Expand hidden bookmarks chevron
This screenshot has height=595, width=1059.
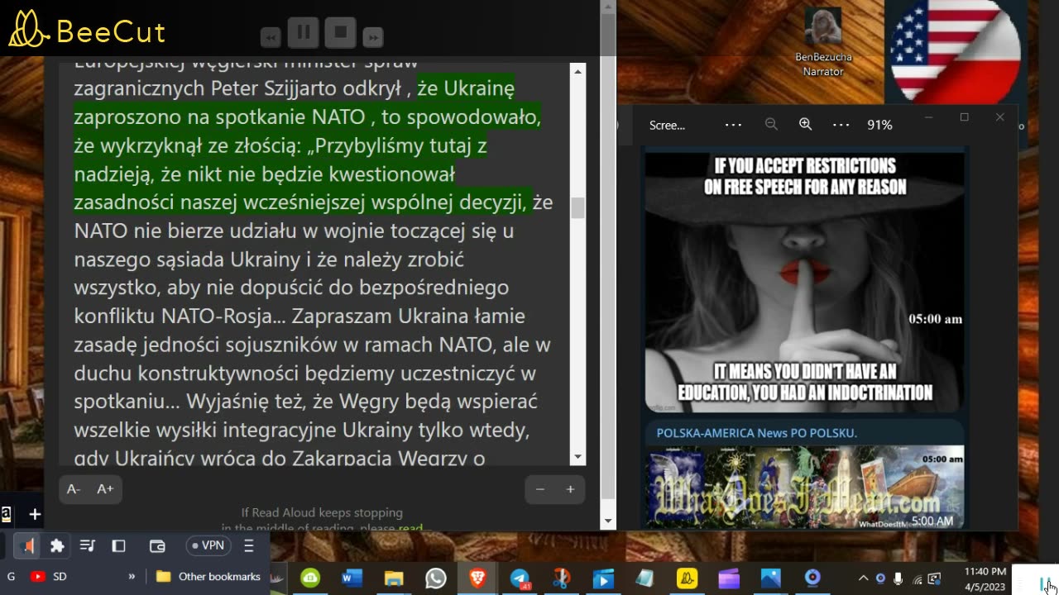tap(132, 577)
